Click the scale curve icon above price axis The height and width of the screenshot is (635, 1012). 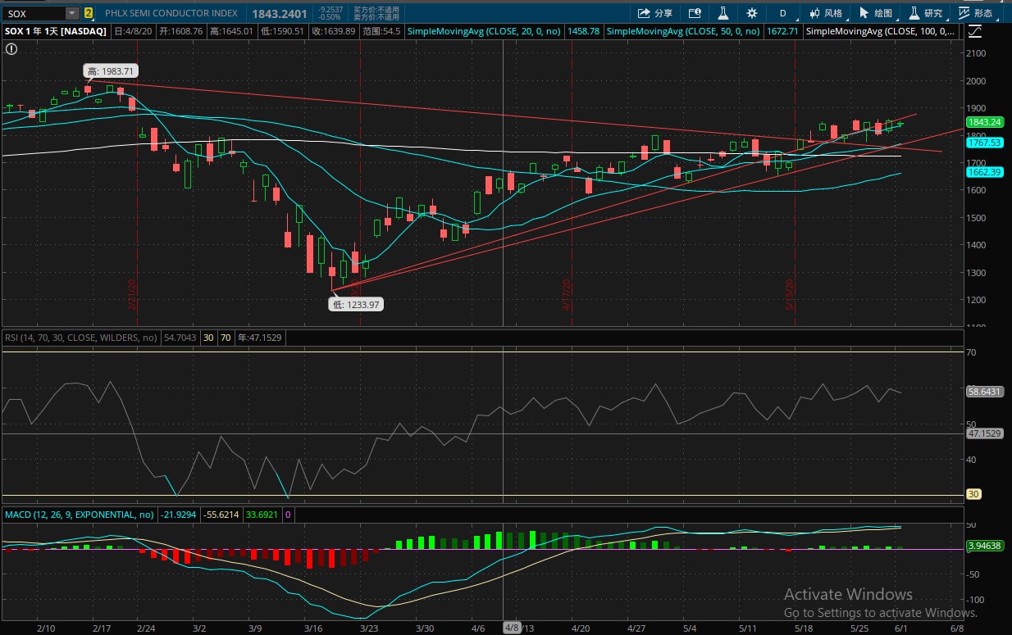click(974, 31)
